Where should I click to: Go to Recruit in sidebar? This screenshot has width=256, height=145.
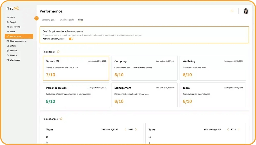[13, 22]
